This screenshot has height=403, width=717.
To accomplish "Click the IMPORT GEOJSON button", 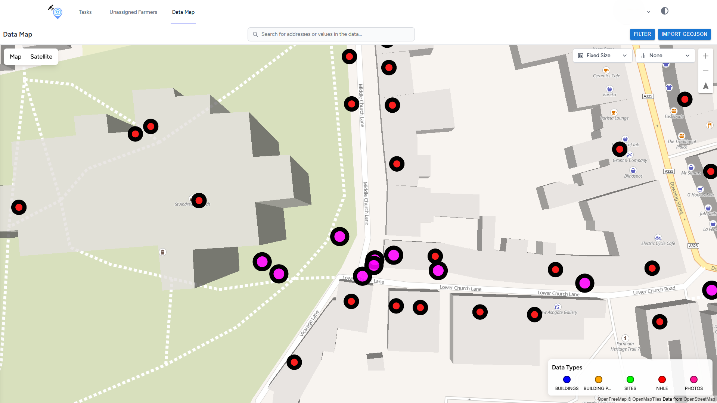I will (684, 34).
